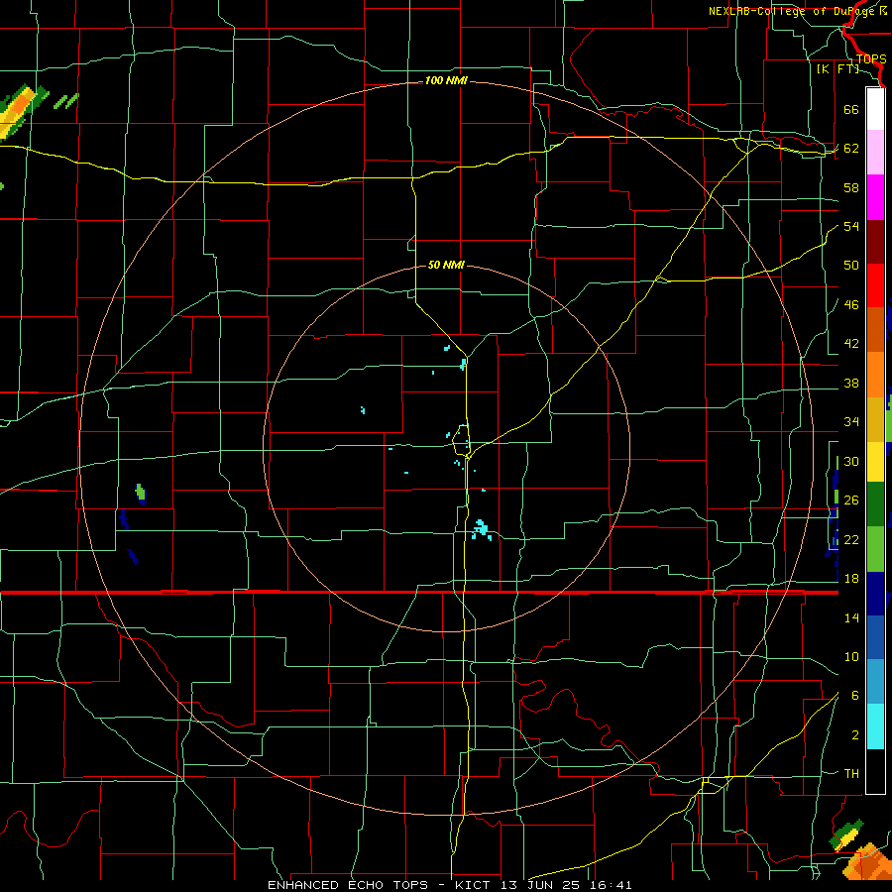Click the legend value "62"
The height and width of the screenshot is (892, 892).
[851, 149]
